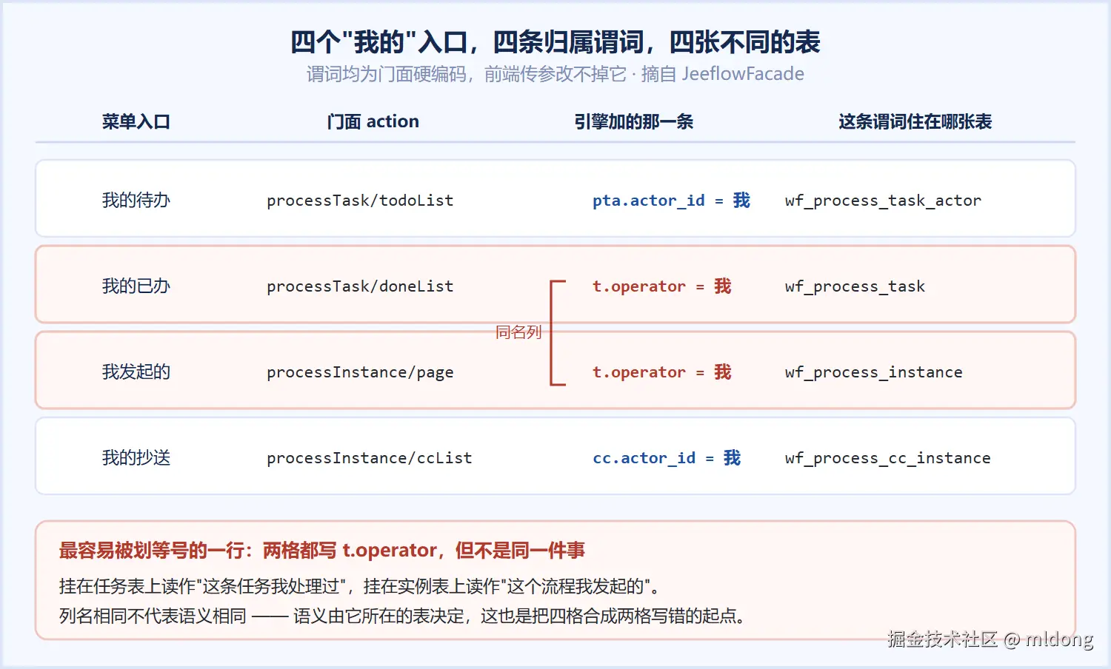The image size is (1111, 669).
Task: Click the 我的已办 menu entry cell
Action: tap(136, 286)
